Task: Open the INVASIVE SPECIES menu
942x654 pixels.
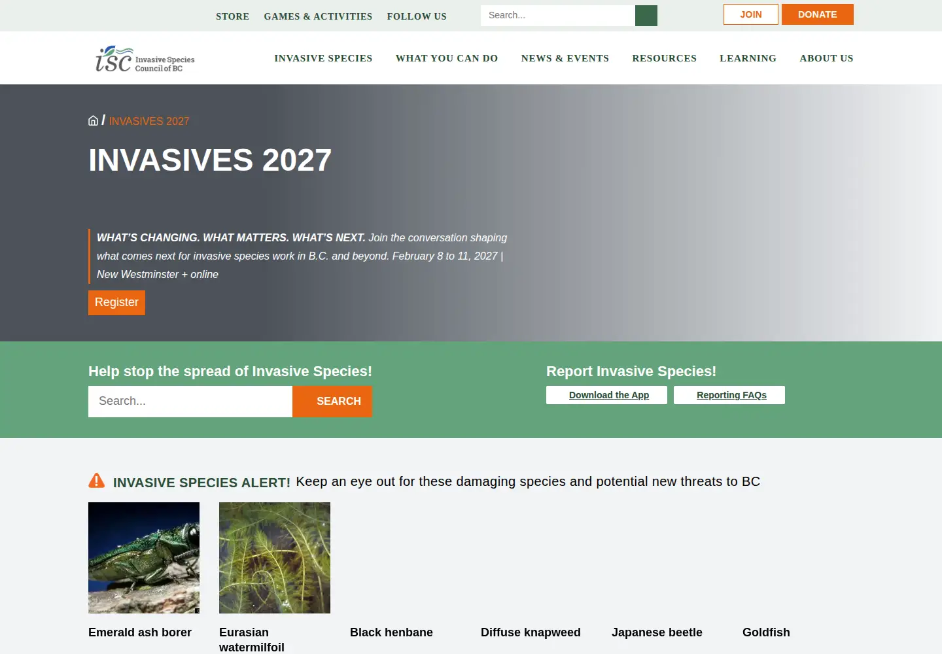Action: tap(323, 58)
